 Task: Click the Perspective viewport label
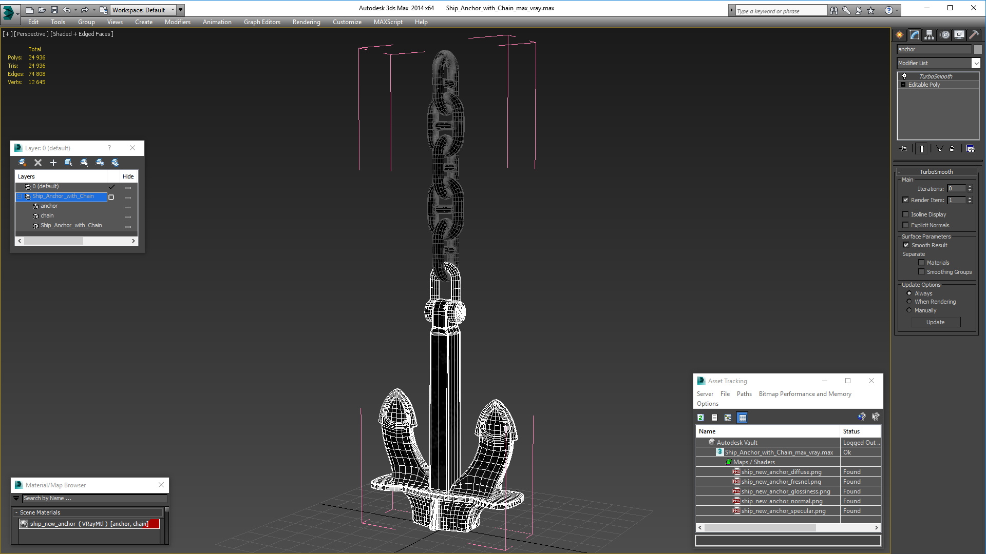31,34
